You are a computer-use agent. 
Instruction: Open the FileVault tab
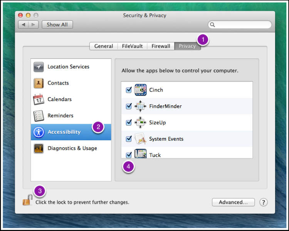click(132, 46)
